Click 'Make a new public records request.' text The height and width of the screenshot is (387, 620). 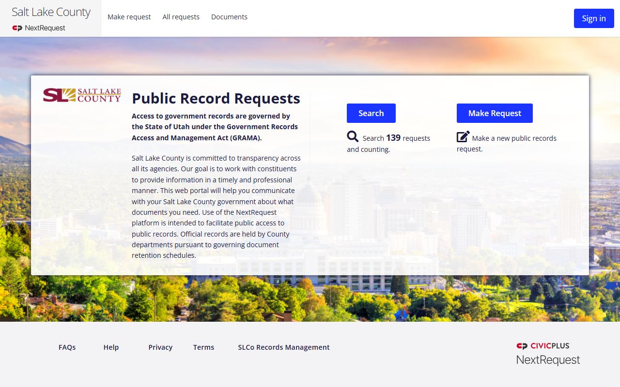(x=507, y=144)
